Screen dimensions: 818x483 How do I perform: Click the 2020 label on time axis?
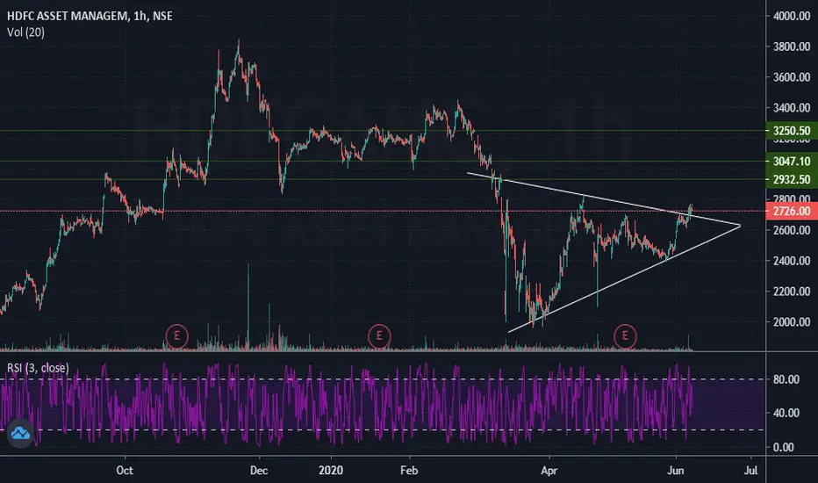click(331, 471)
